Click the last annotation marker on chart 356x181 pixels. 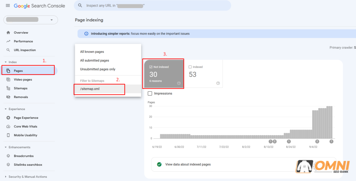point(331,141)
